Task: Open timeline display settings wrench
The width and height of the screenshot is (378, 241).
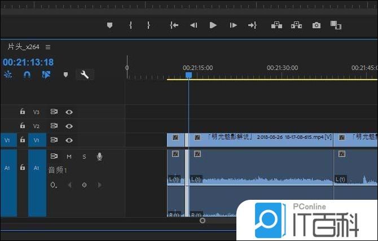Action: tap(85, 75)
